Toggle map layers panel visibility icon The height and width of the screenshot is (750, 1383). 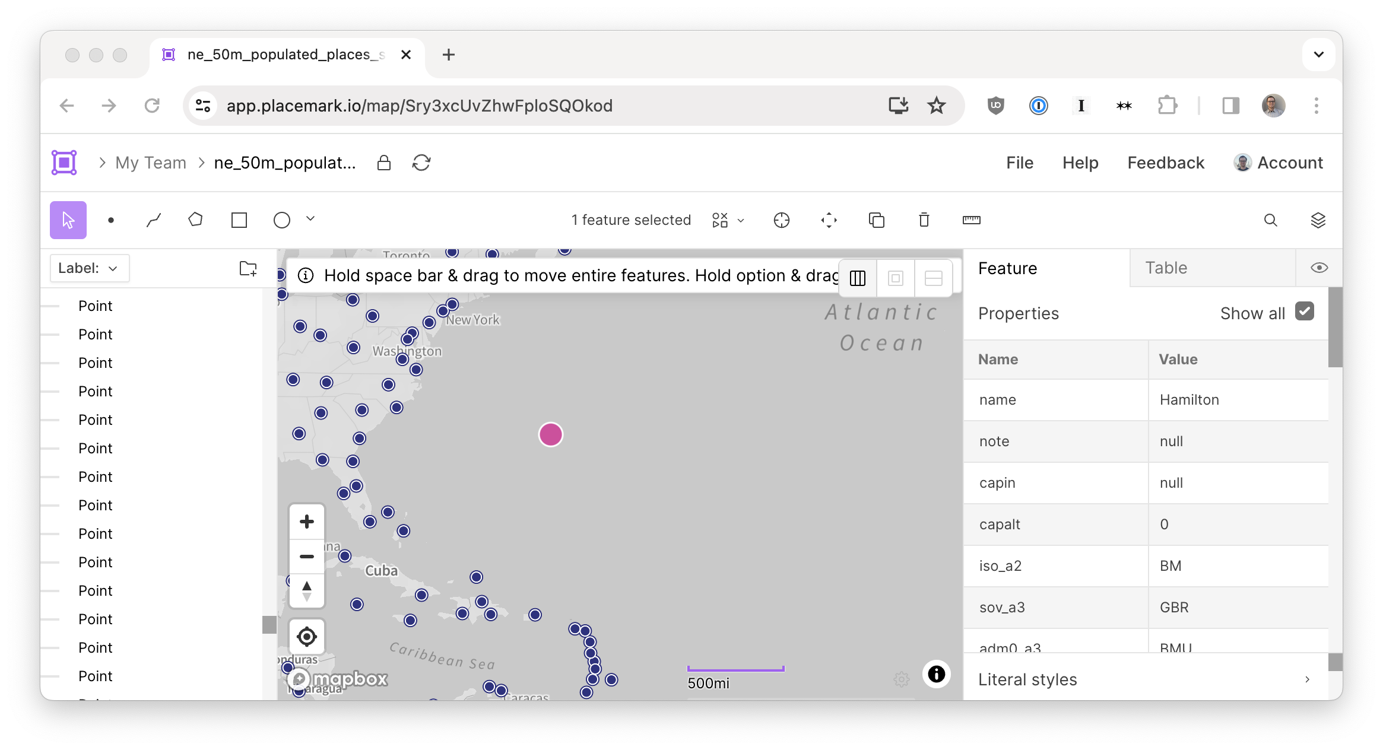coord(1318,220)
